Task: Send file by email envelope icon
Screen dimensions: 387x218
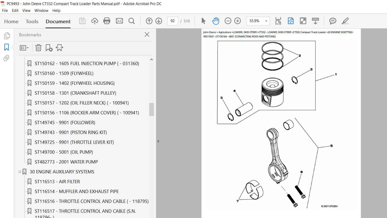Action: pos(119,21)
